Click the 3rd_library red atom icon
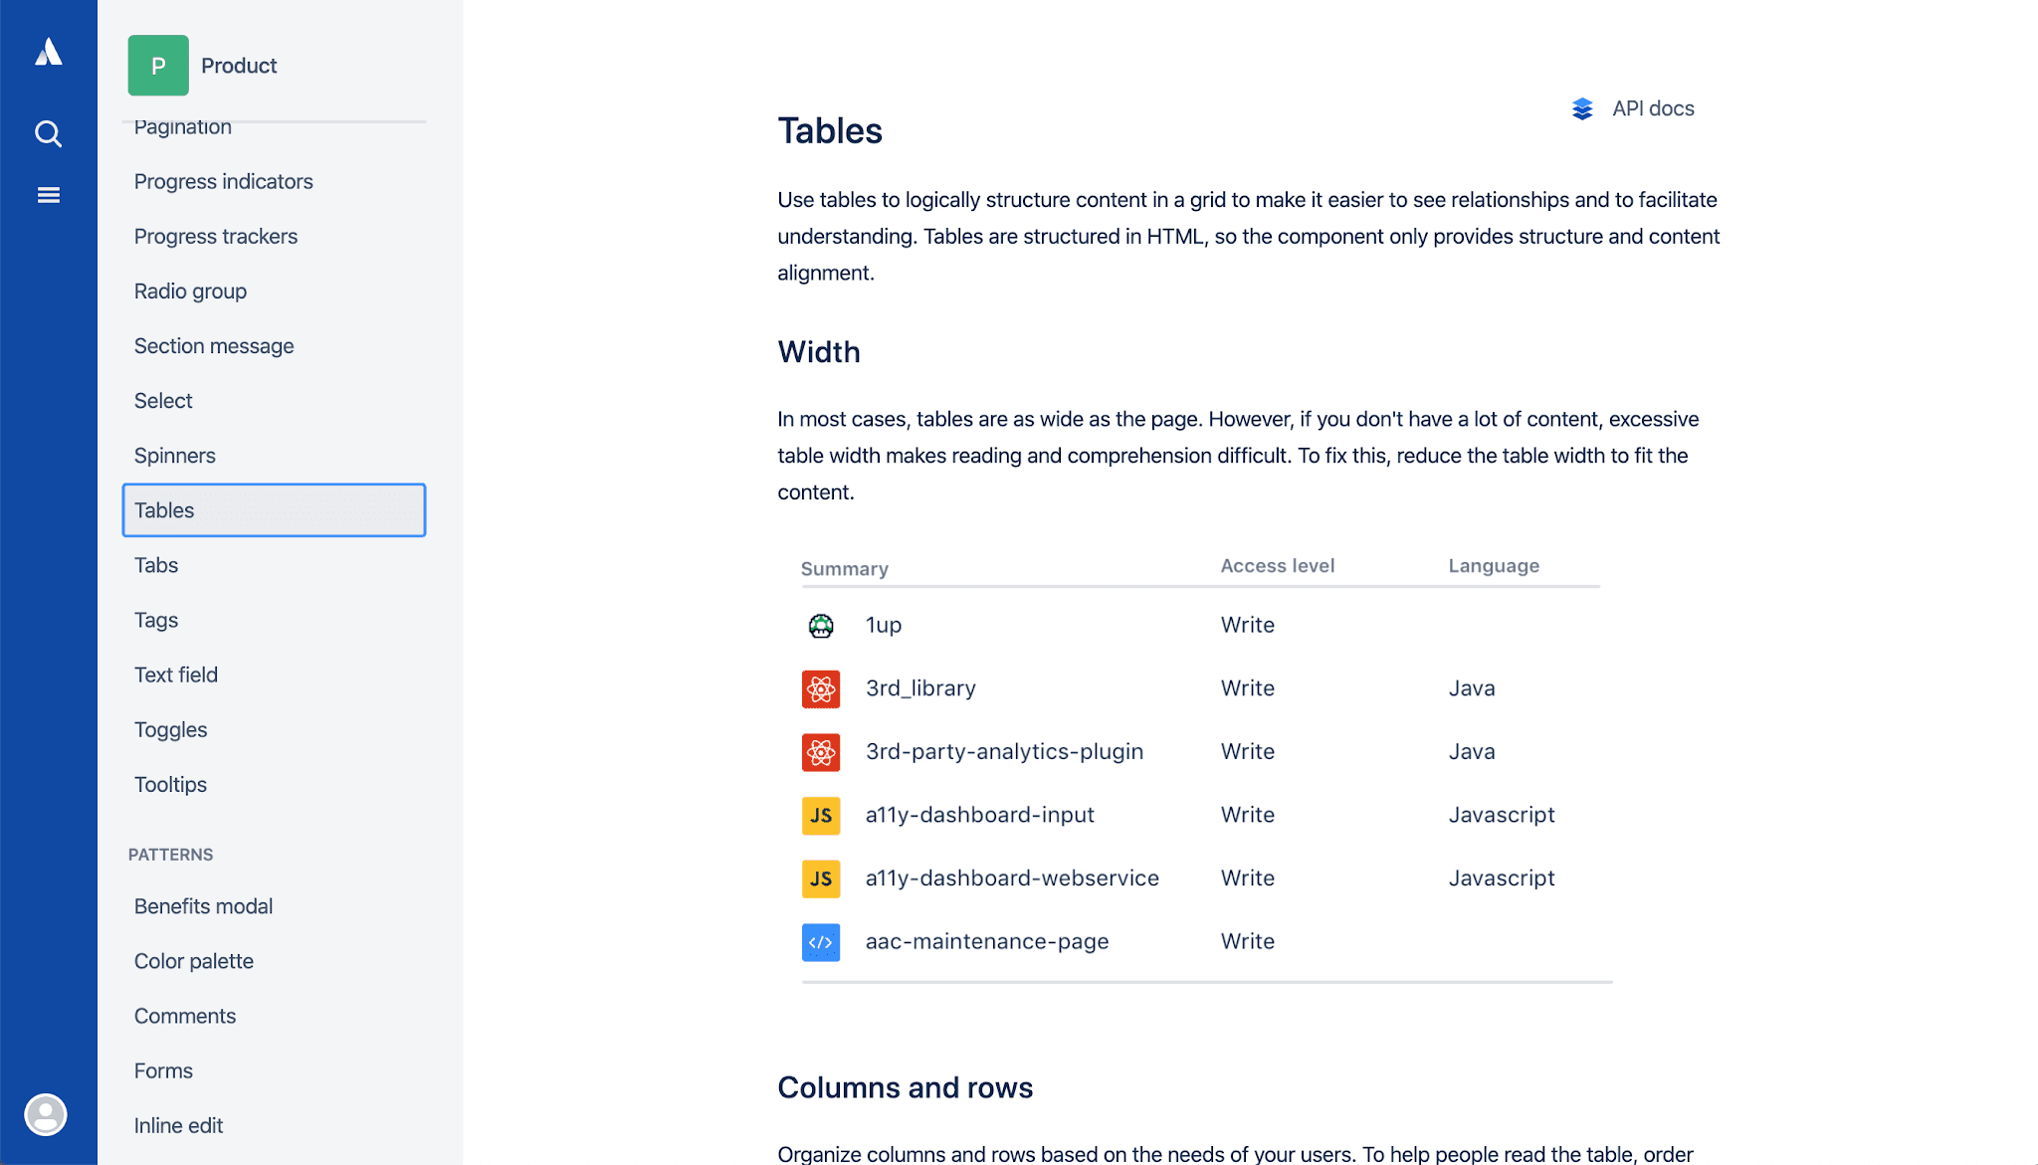This screenshot has width=2038, height=1165. [821, 688]
